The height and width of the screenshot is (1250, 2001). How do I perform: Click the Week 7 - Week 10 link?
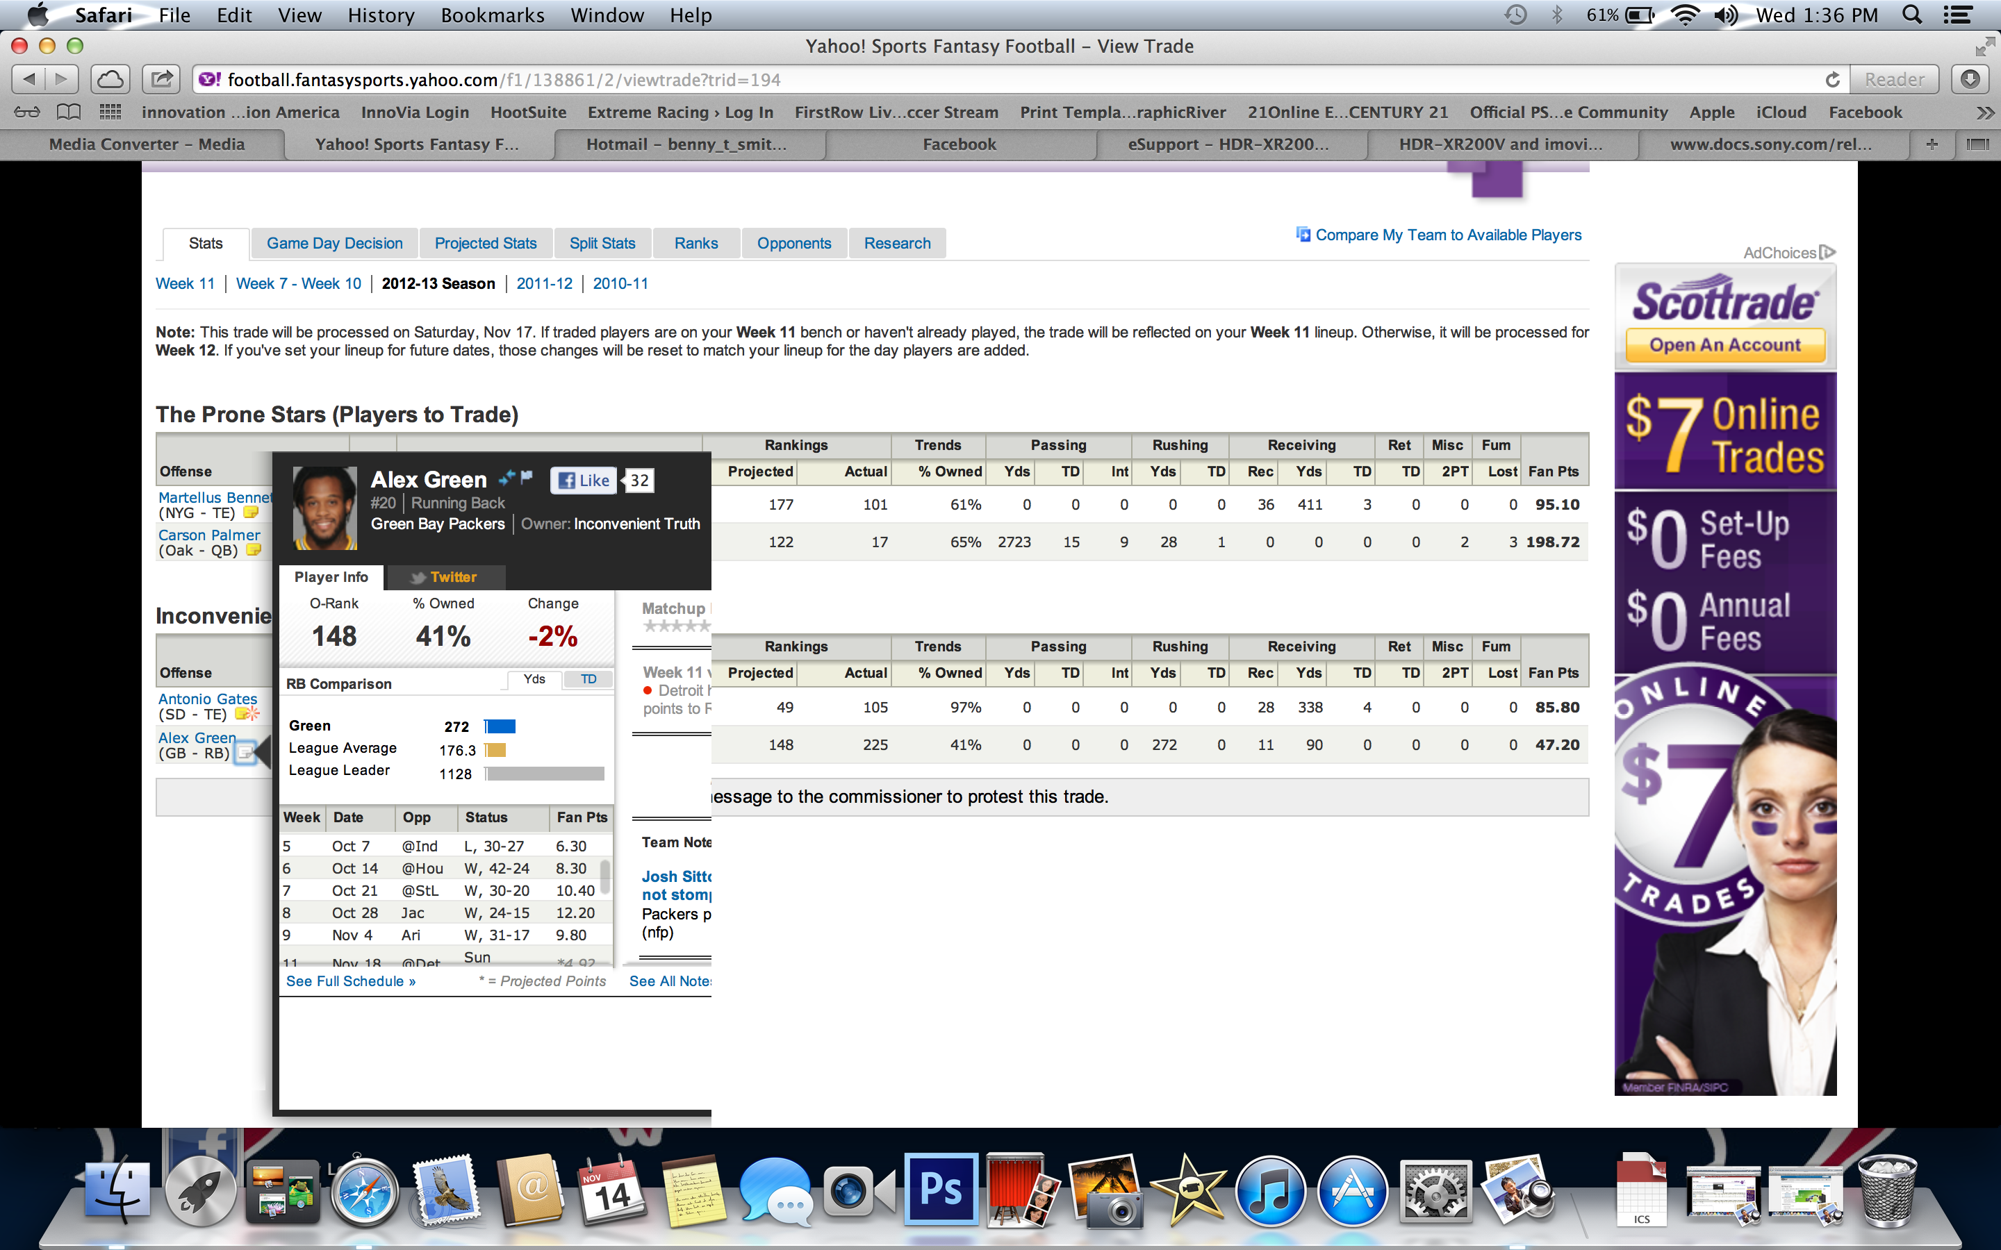point(299,283)
